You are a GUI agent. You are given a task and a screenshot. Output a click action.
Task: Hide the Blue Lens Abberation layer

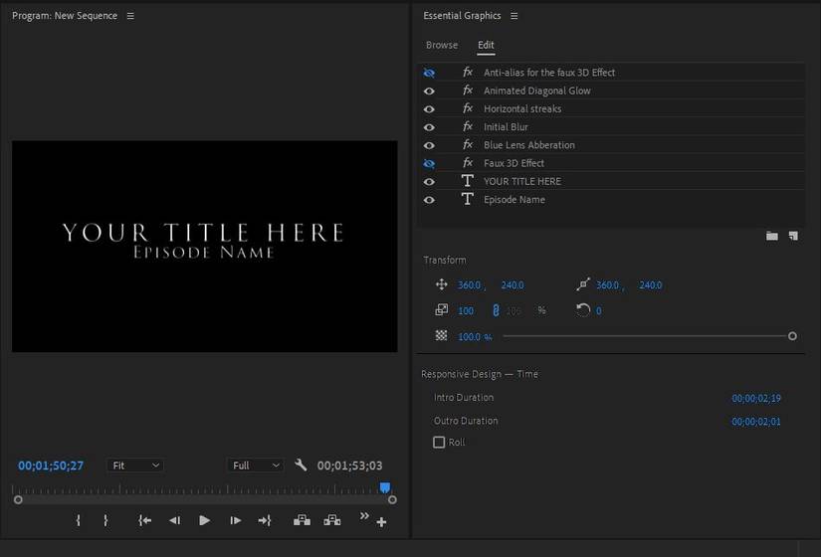tap(429, 145)
